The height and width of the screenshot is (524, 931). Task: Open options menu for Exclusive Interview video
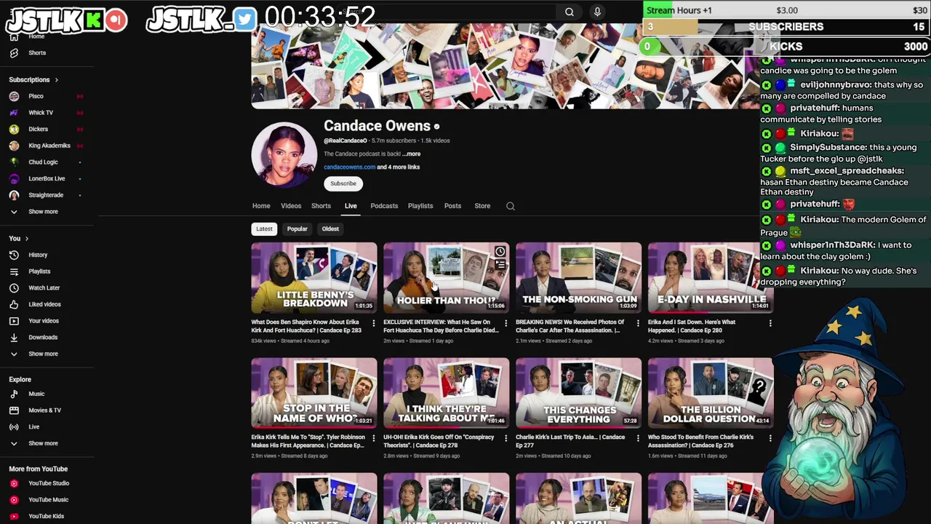(506, 323)
